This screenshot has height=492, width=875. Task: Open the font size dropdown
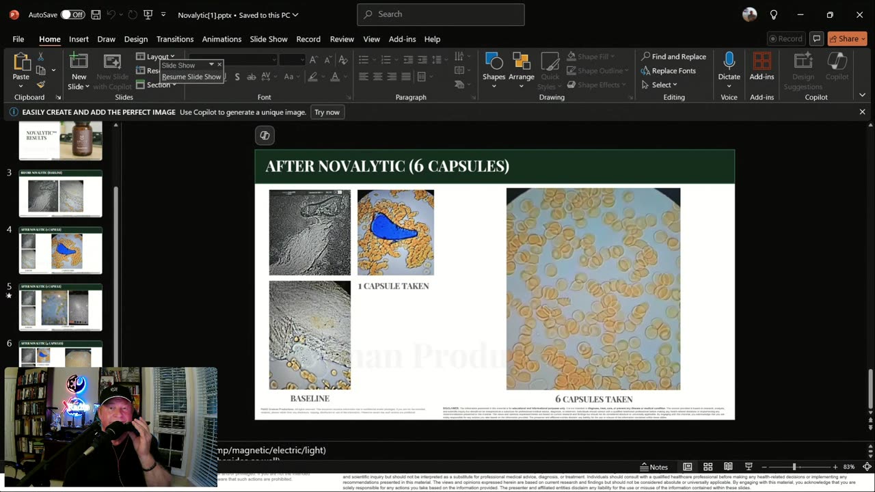301,59
